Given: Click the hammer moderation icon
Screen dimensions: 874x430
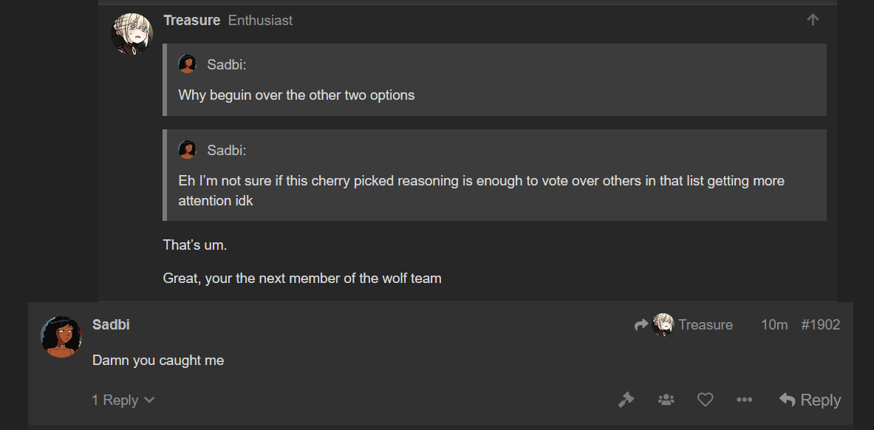Looking at the screenshot, I should [x=627, y=400].
